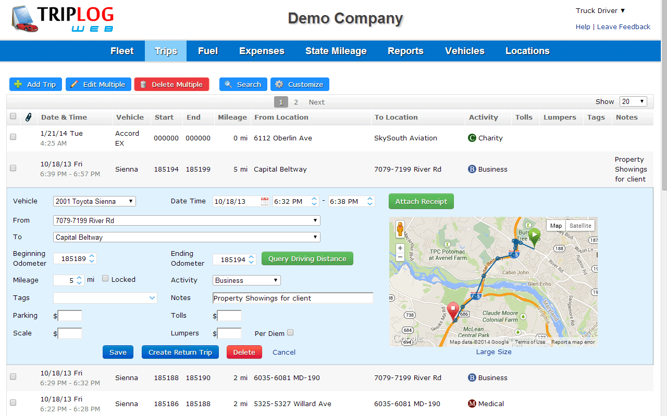667x416 pixels.
Task: Open the 2001 Toyota Sienna vehicle dropdown
Action: click(x=94, y=201)
